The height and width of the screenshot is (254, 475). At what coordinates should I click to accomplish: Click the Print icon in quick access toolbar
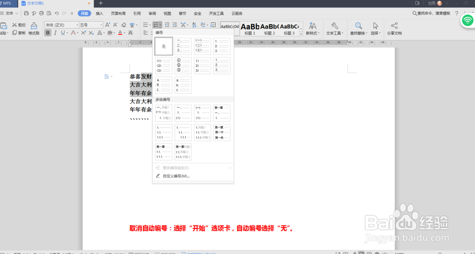[x=41, y=13]
